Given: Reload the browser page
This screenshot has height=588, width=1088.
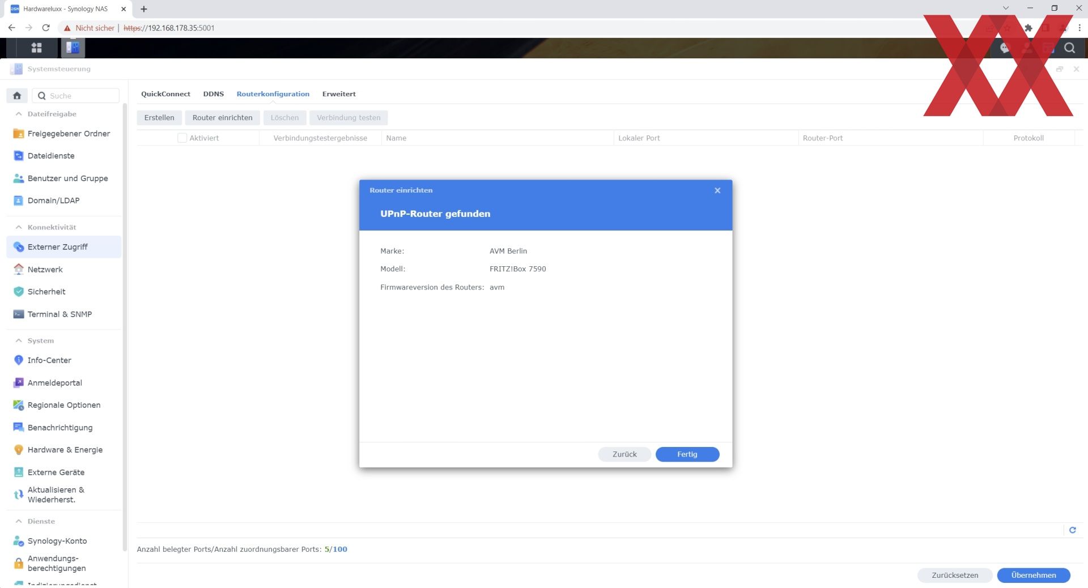Looking at the screenshot, I should (46, 28).
